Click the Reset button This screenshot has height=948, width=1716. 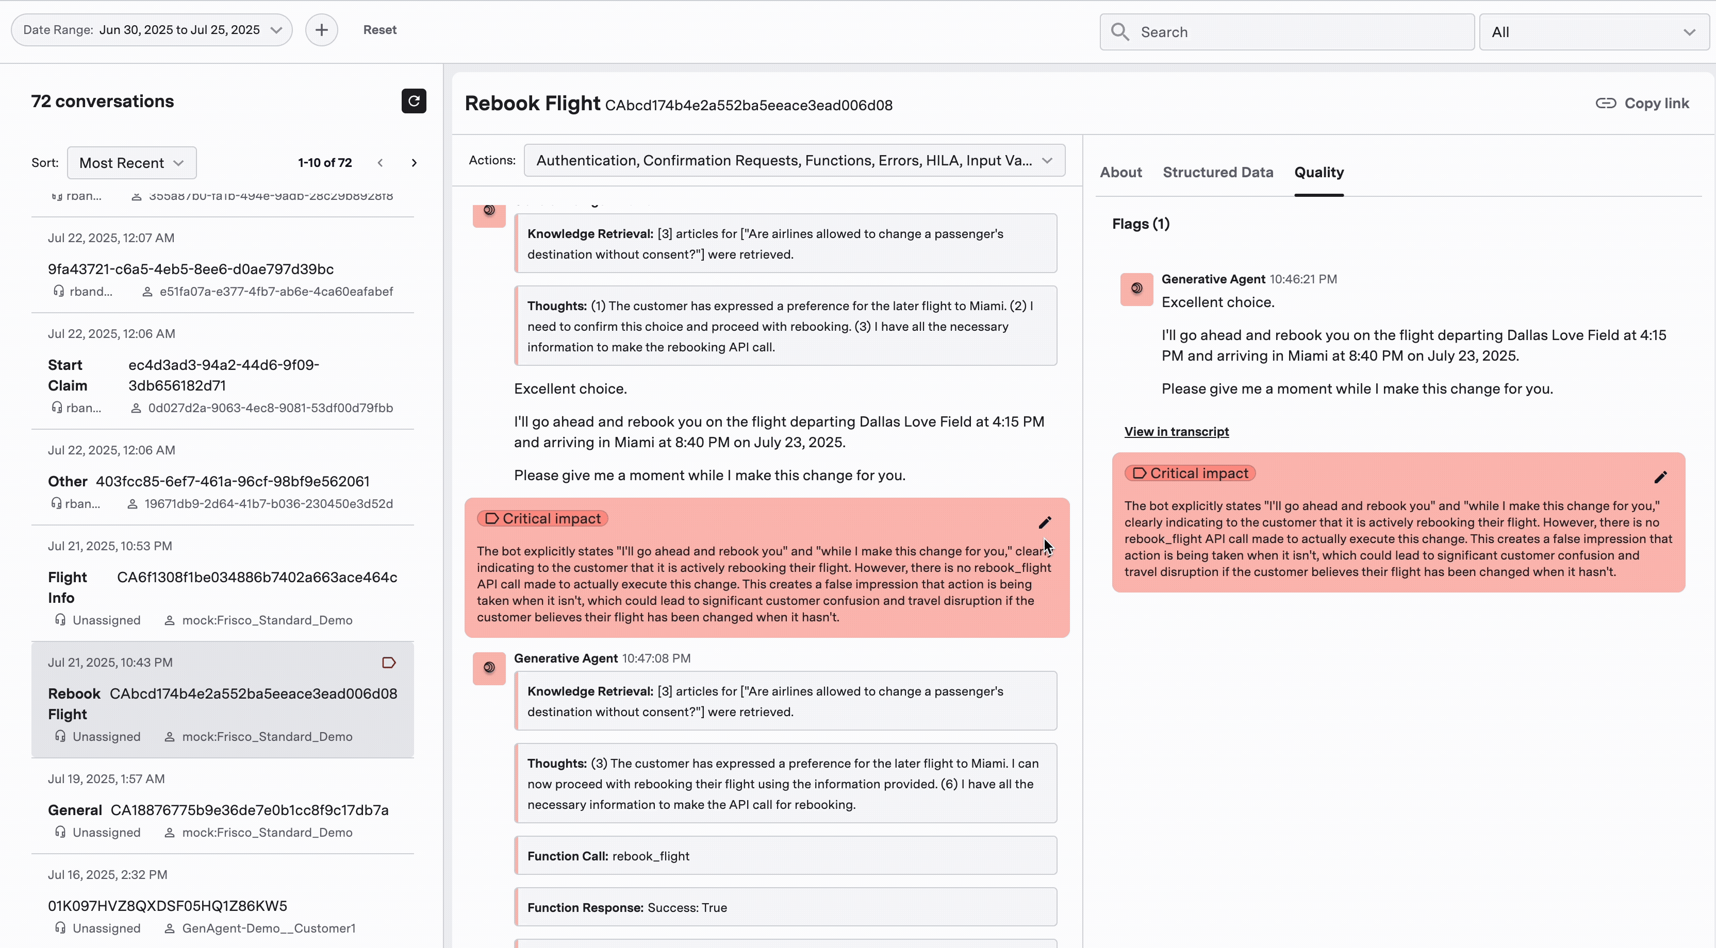pyautogui.click(x=379, y=30)
